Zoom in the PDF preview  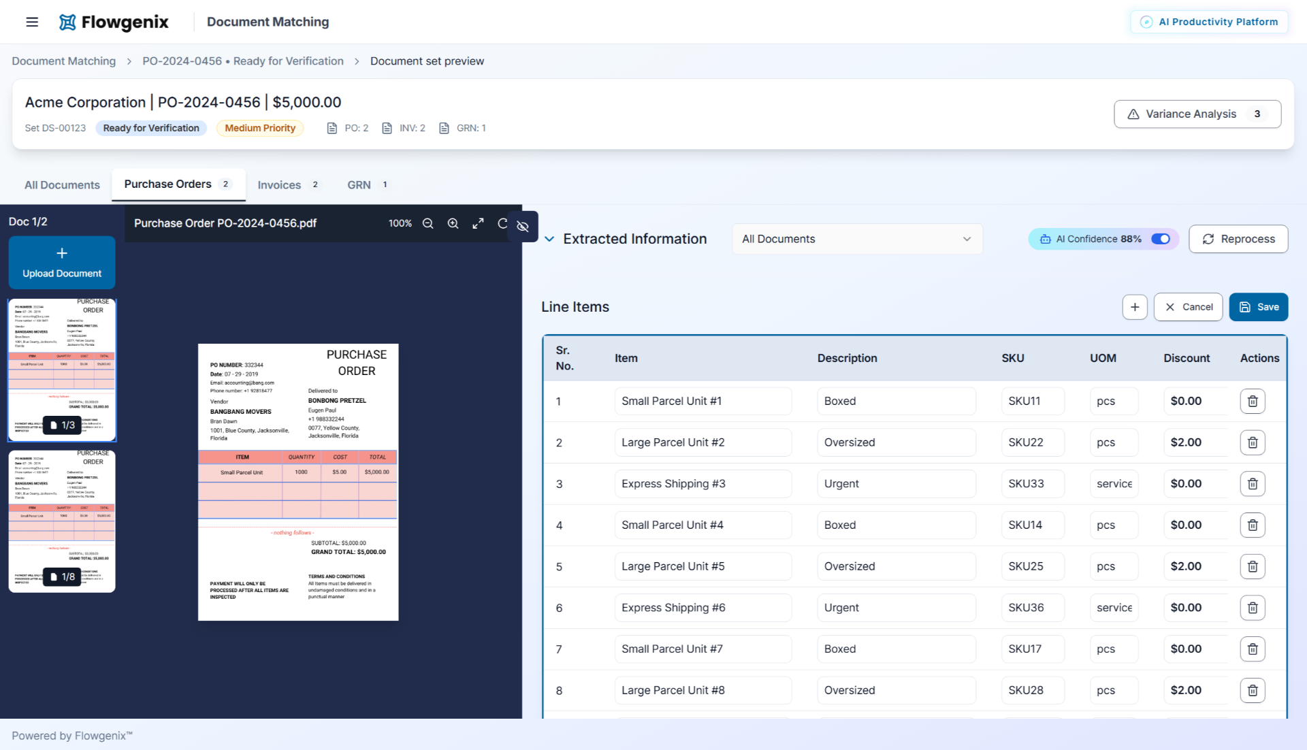[453, 223]
